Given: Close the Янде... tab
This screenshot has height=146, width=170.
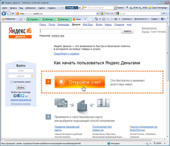Looking at the screenshot, I should tap(85, 19).
